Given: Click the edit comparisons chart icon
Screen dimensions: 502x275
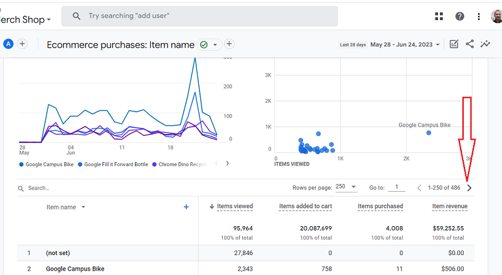Looking at the screenshot, I should pos(454,44).
